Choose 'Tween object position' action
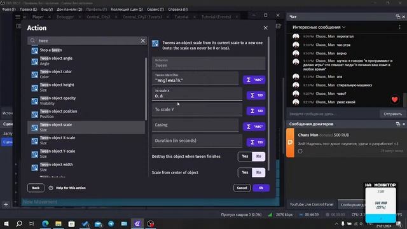 (x=86, y=114)
